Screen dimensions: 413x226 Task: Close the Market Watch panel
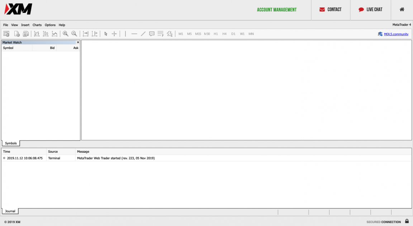click(78, 42)
